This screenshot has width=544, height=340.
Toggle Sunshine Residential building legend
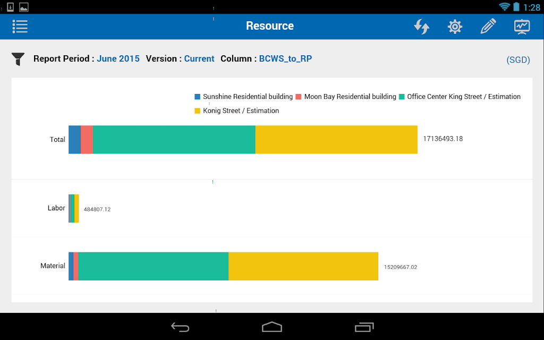coord(243,97)
